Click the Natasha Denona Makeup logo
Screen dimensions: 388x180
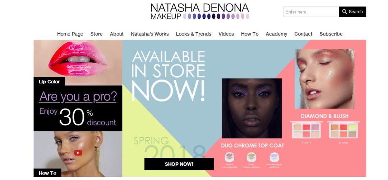pyautogui.click(x=200, y=11)
